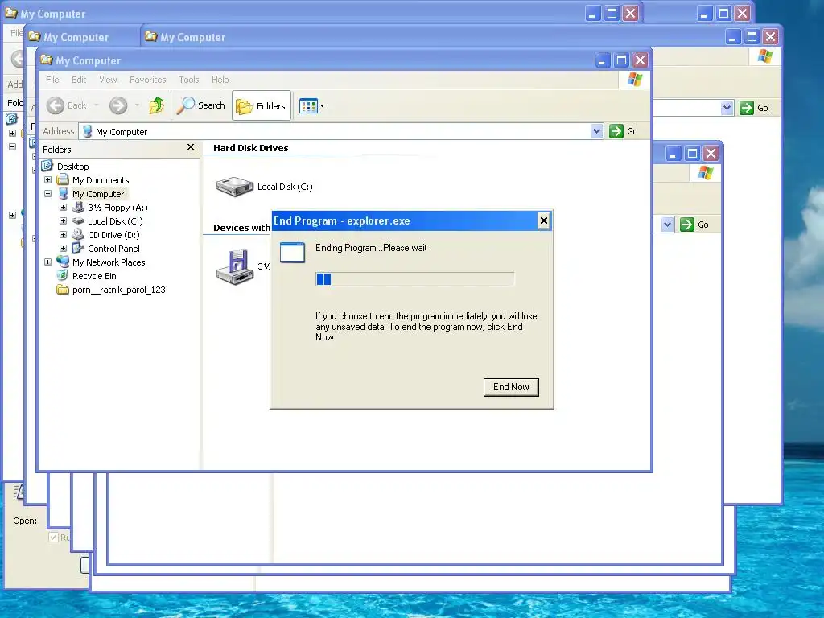The height and width of the screenshot is (618, 824).
Task: Select the My Documents folder icon in the tree
Action: pyautogui.click(x=63, y=179)
